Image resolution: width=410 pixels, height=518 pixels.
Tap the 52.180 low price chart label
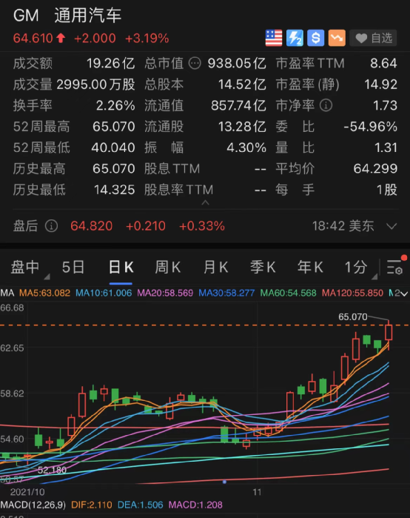click(52, 470)
